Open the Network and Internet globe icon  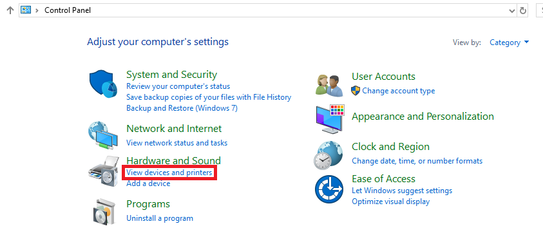[102, 135]
